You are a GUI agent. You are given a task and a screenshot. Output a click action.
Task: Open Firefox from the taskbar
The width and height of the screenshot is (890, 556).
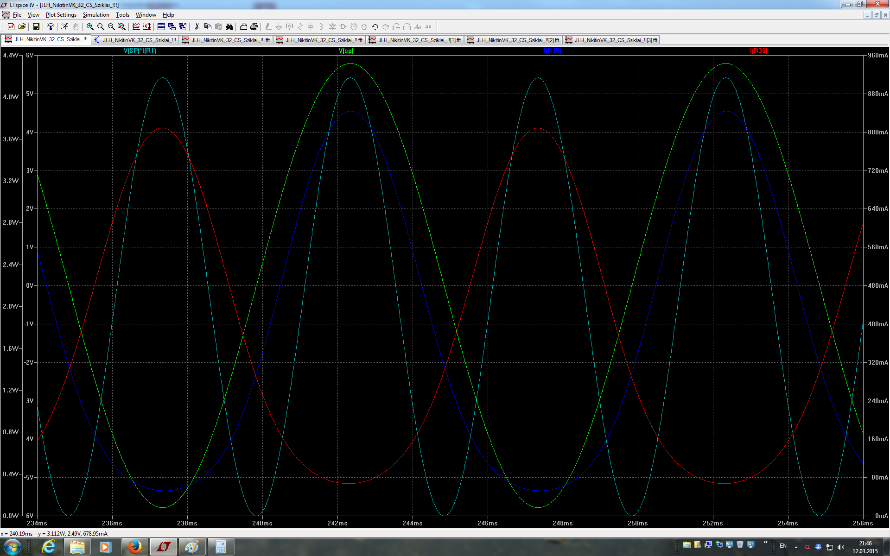(134, 547)
